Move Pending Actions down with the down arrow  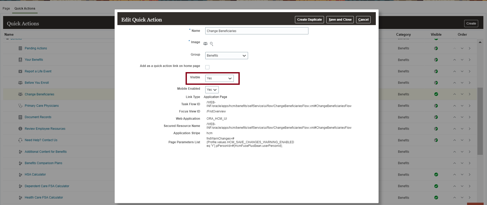[x=462, y=48]
